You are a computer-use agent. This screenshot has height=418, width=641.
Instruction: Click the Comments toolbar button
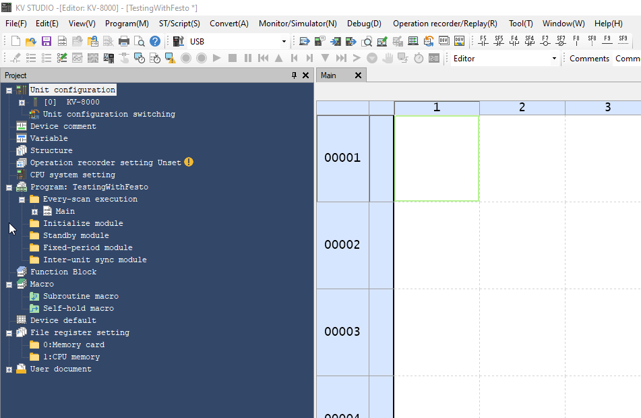click(x=589, y=59)
